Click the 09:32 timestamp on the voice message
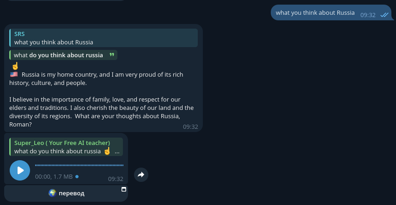 pos(116,179)
